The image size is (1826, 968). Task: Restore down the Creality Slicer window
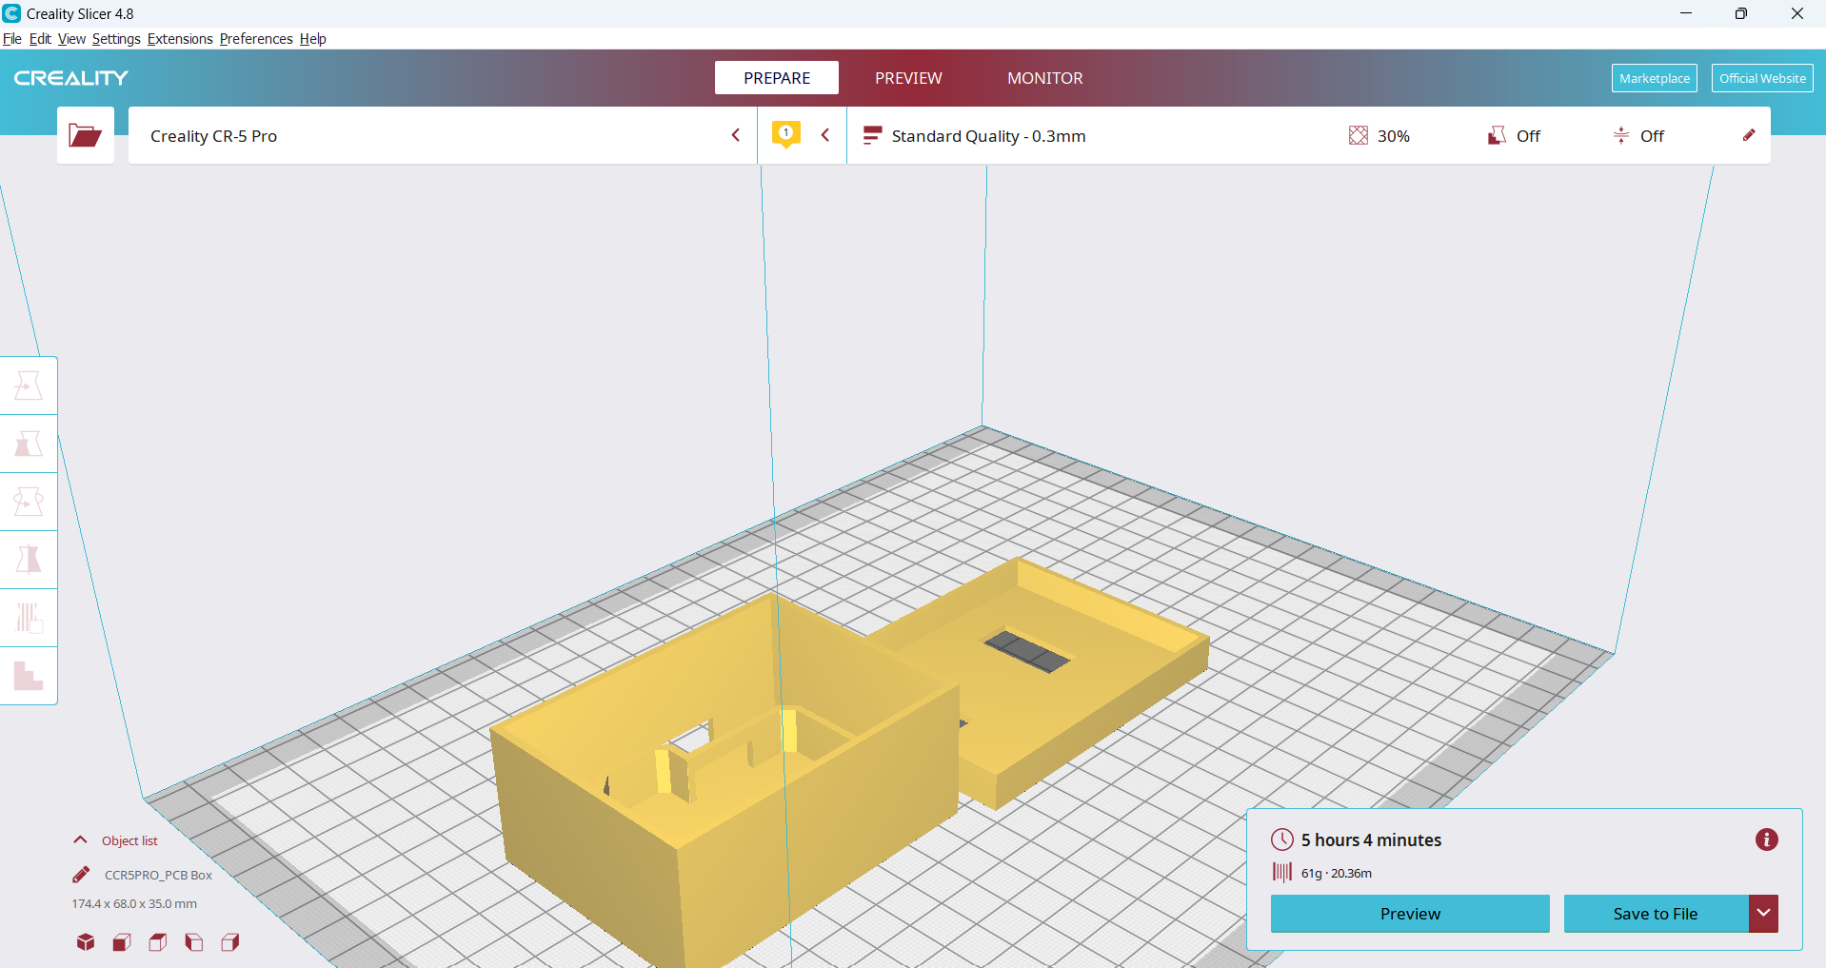[1741, 13]
